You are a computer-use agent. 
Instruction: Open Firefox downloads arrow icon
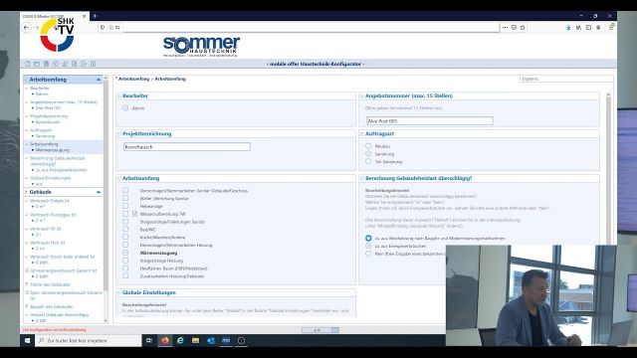click(x=568, y=28)
